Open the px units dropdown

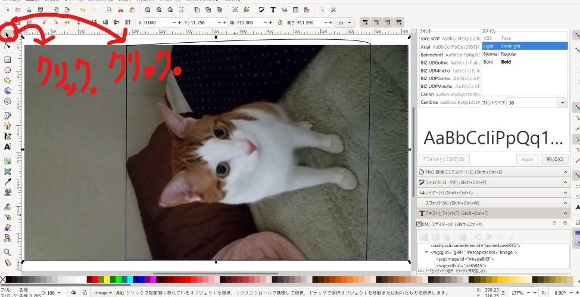(345, 23)
